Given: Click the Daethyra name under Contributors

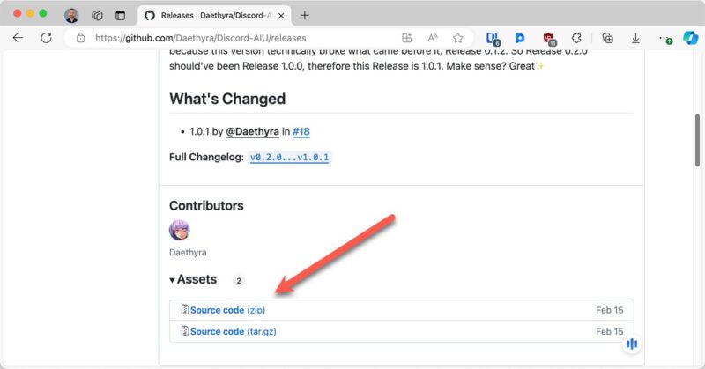Looking at the screenshot, I should (x=188, y=253).
